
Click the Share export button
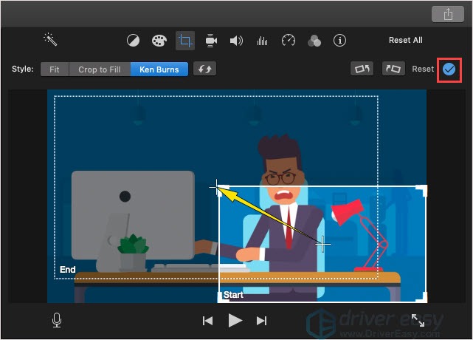448,14
